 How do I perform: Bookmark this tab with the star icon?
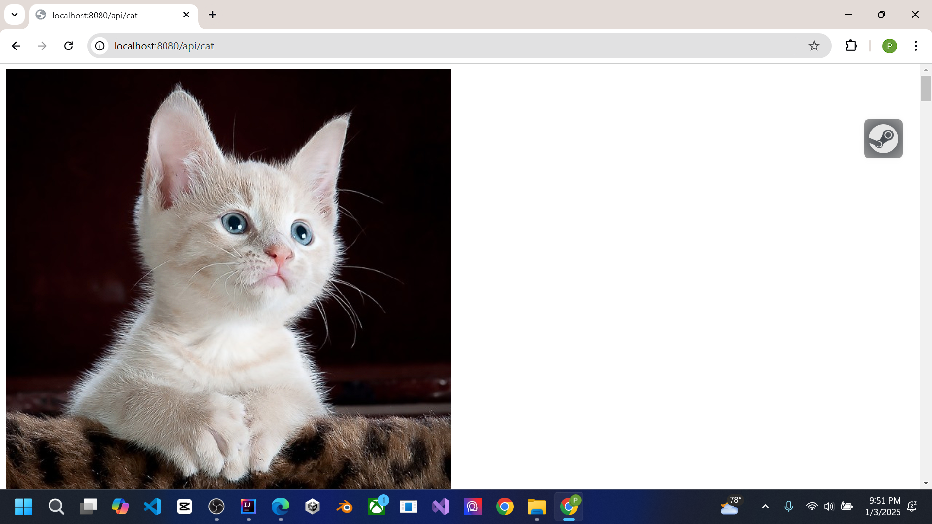[x=814, y=46]
